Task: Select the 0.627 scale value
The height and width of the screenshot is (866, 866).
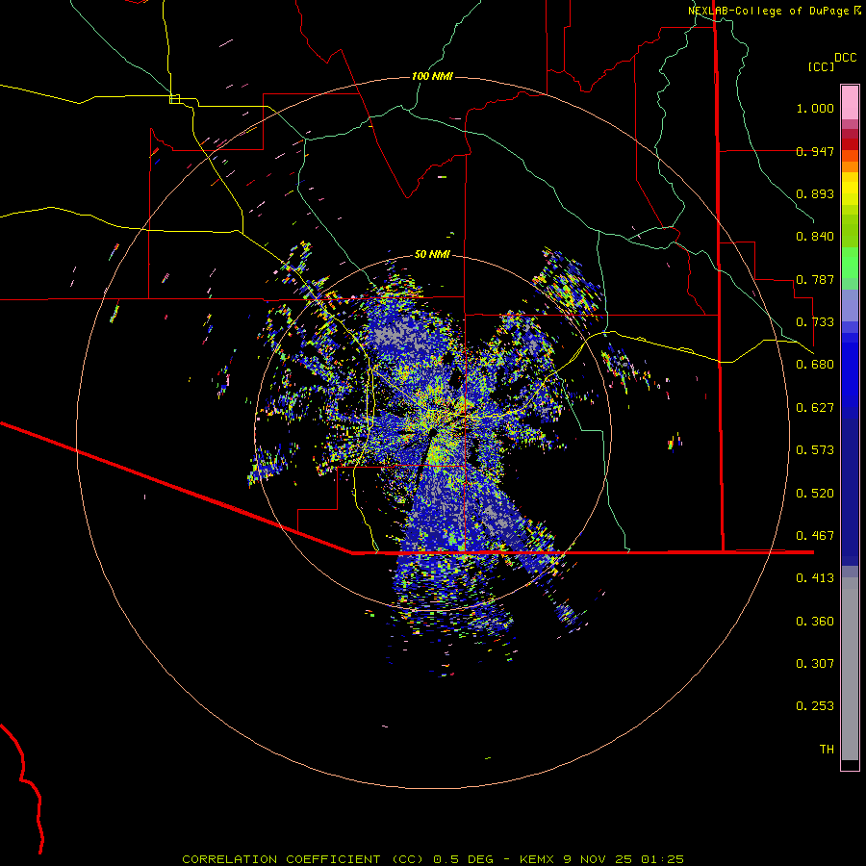Action: [x=815, y=408]
